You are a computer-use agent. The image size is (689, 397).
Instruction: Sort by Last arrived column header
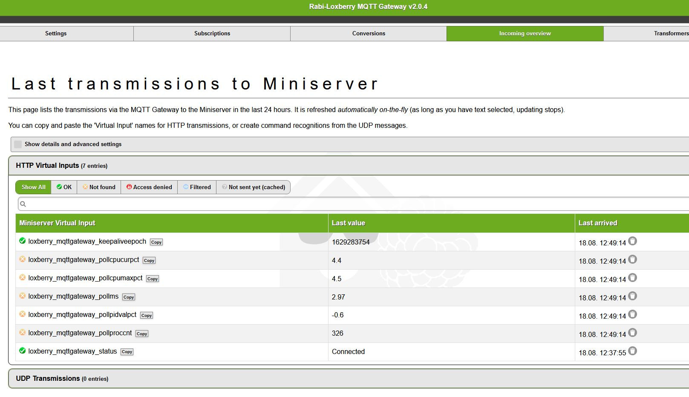pyautogui.click(x=597, y=223)
